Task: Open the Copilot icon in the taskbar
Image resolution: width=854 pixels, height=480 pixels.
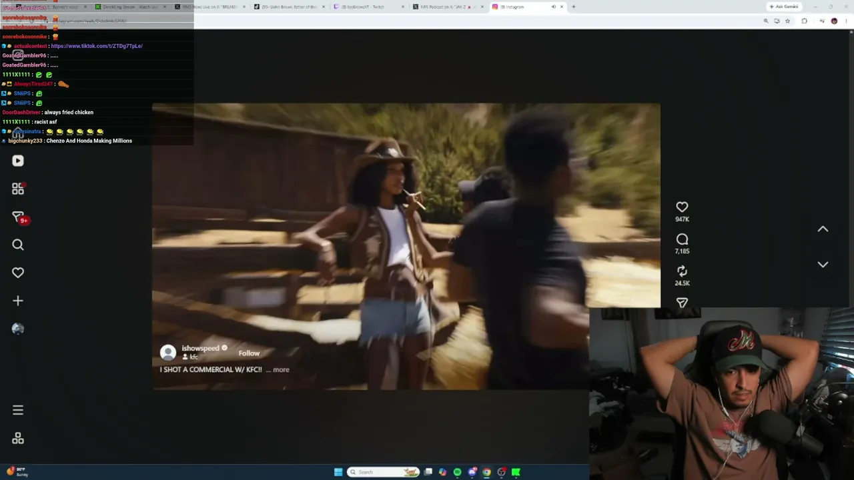Action: pos(442,472)
